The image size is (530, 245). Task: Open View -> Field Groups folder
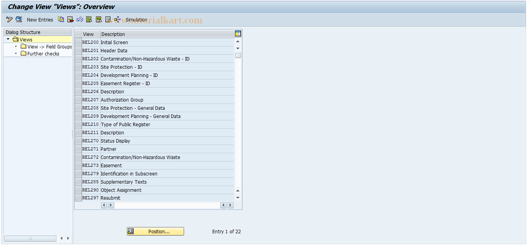[24, 46]
